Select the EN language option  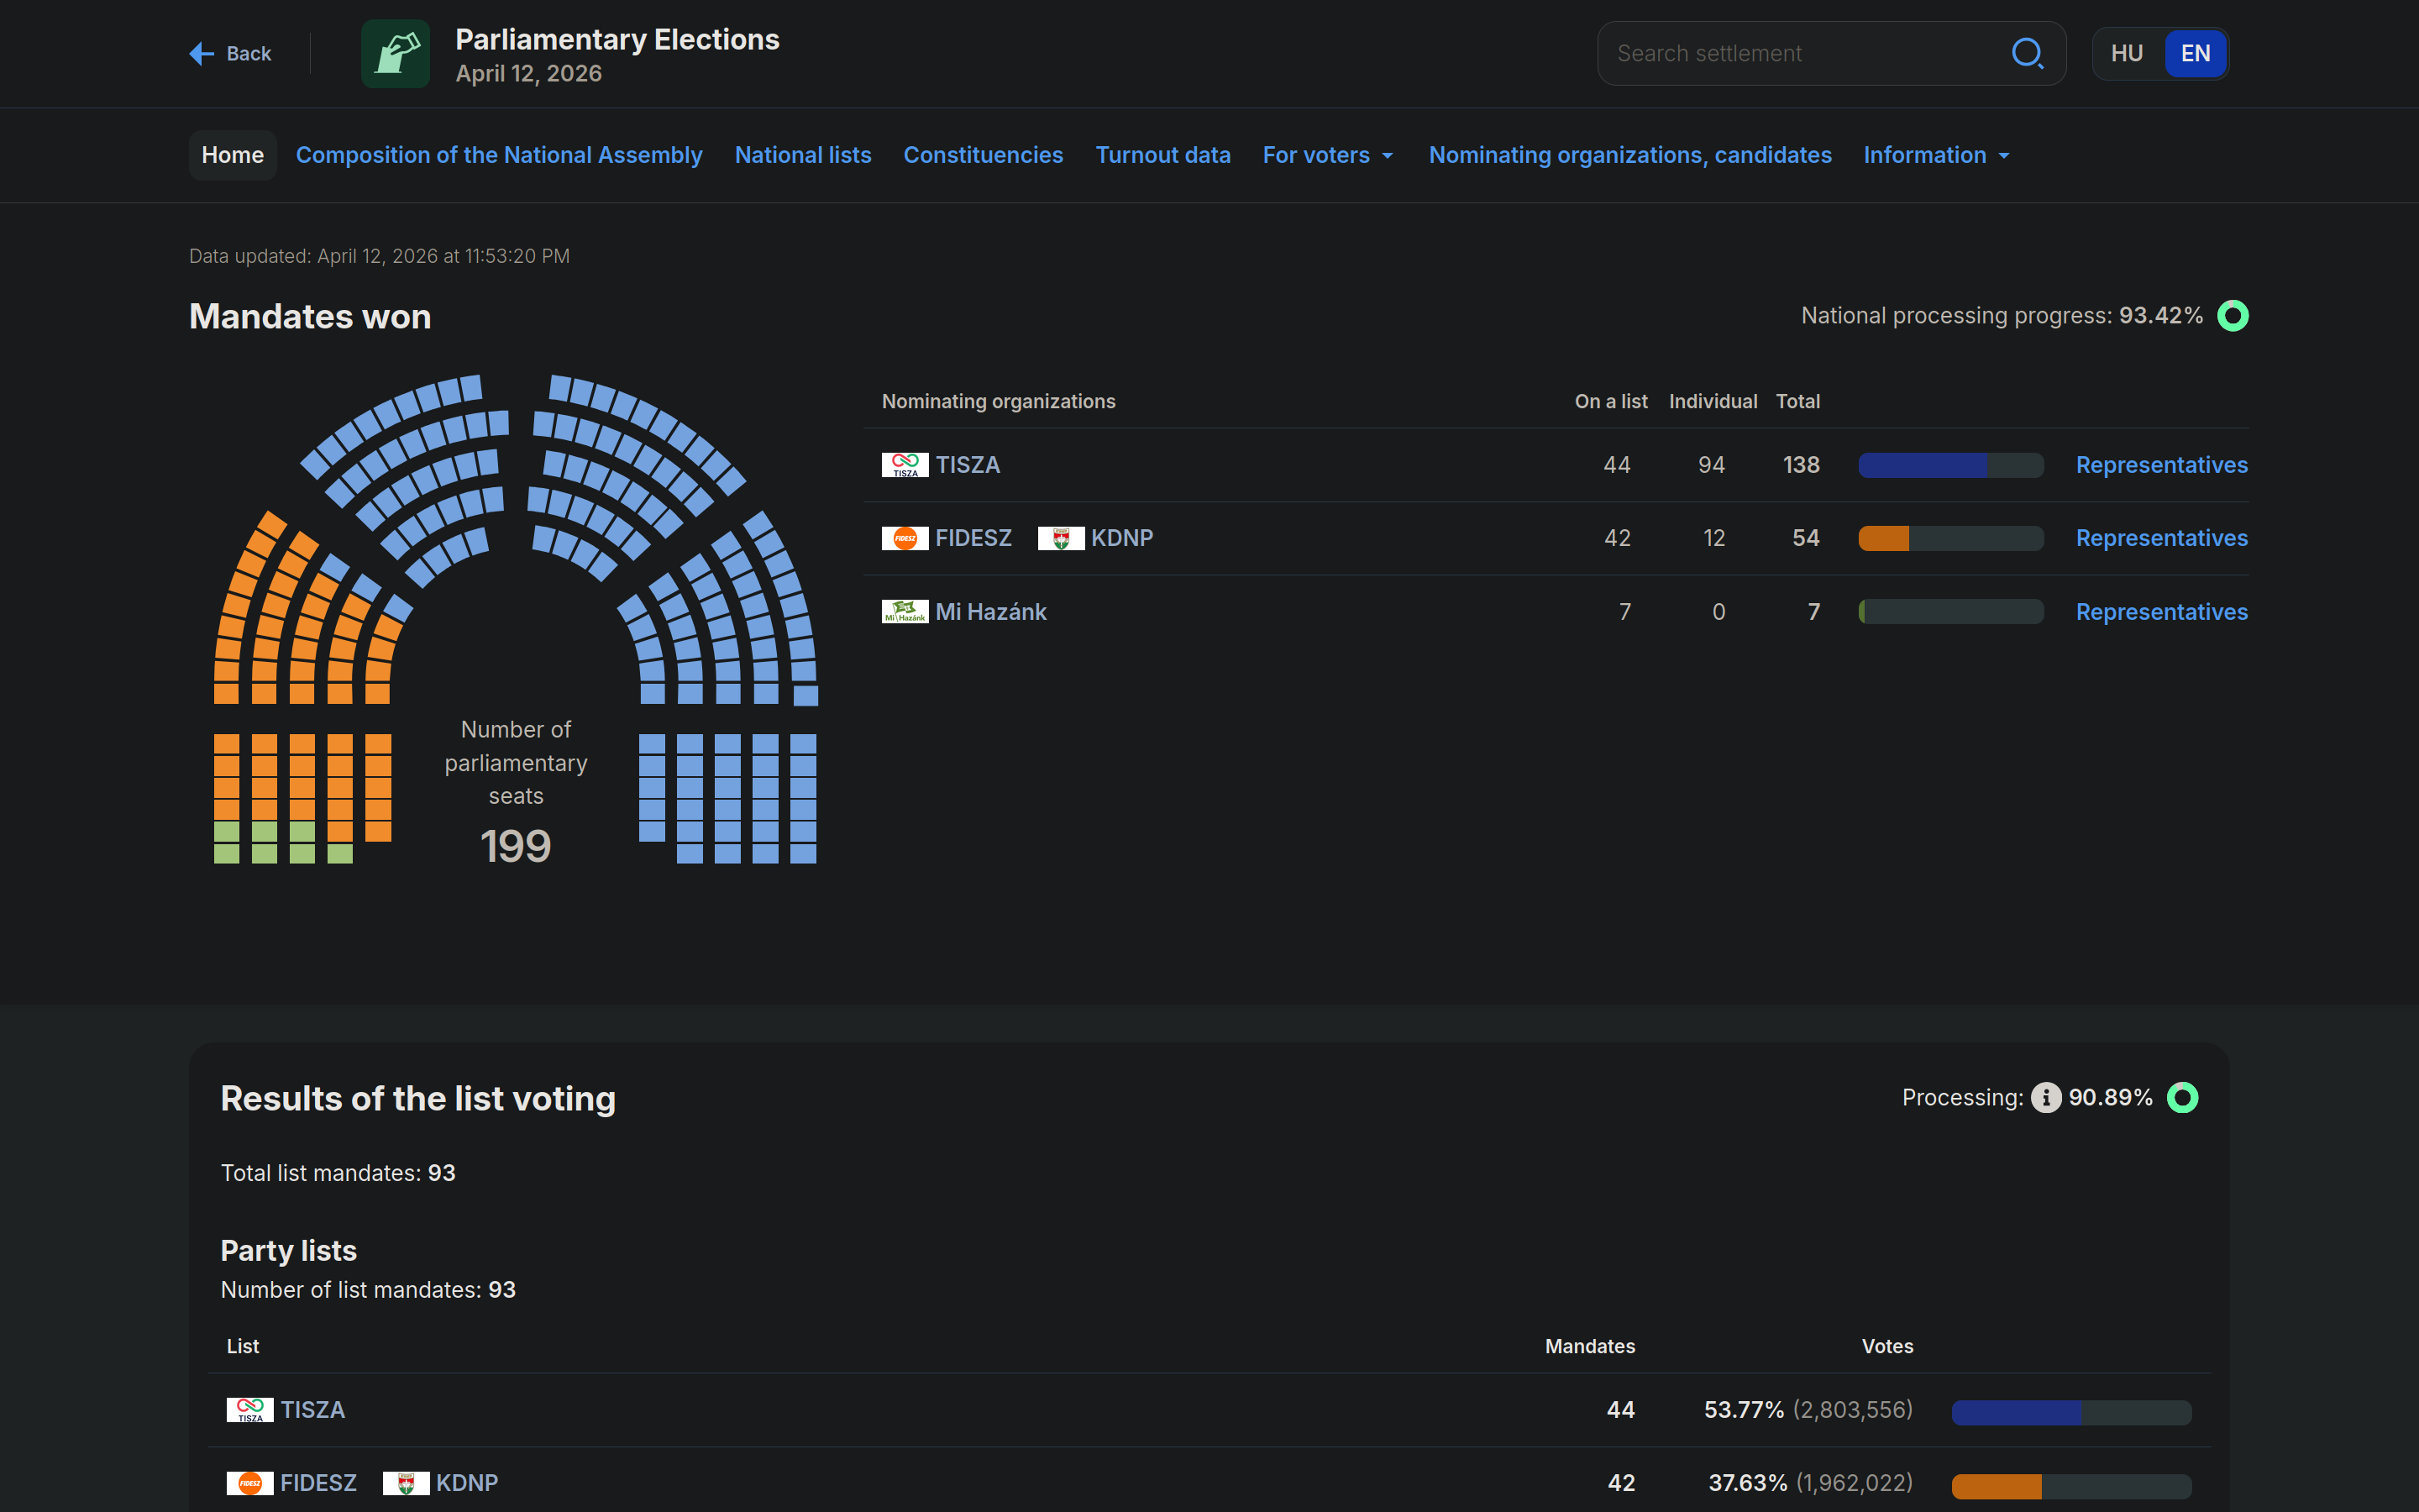coord(2195,54)
